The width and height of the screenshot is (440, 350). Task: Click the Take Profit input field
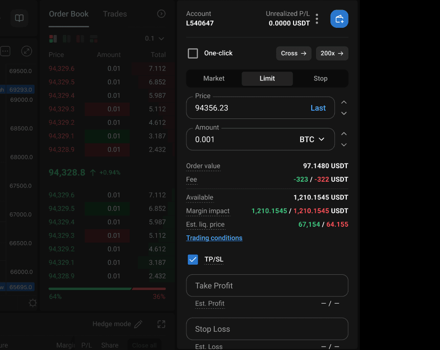pyautogui.click(x=267, y=286)
